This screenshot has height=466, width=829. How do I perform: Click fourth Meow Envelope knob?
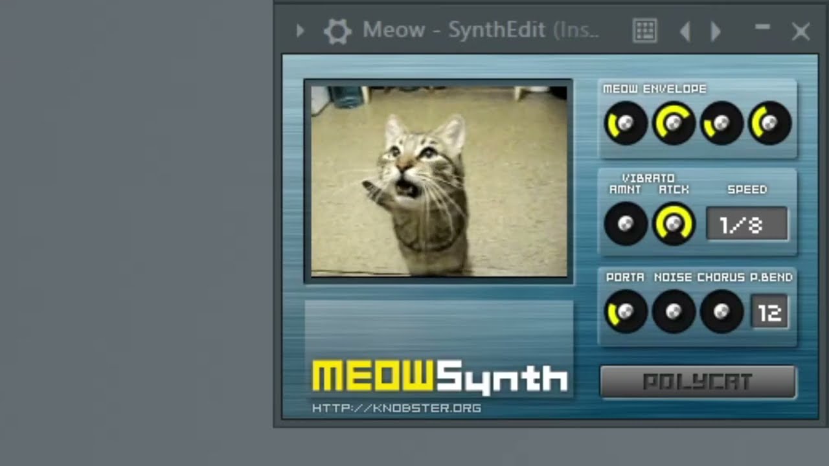tap(769, 123)
